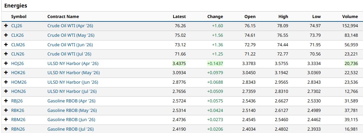Viewport: 363px width, 133px height.
Task: Select the highlighted change value +0.1437
Action: (215, 63)
